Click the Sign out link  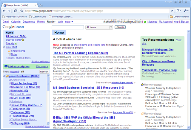[x=185, y=22]
